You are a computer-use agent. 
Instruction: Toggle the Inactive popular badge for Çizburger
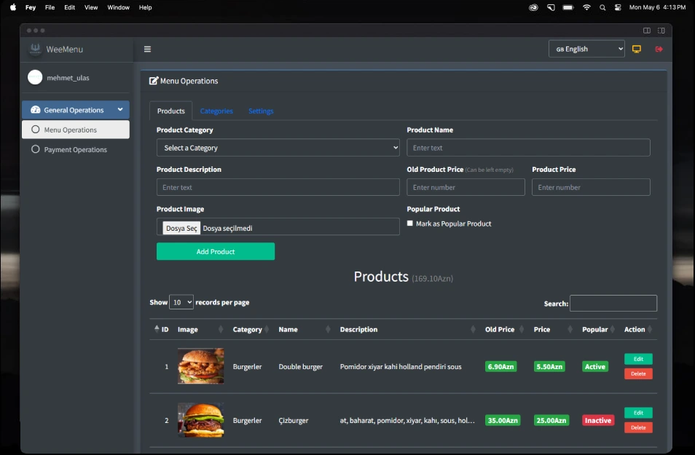pos(598,420)
